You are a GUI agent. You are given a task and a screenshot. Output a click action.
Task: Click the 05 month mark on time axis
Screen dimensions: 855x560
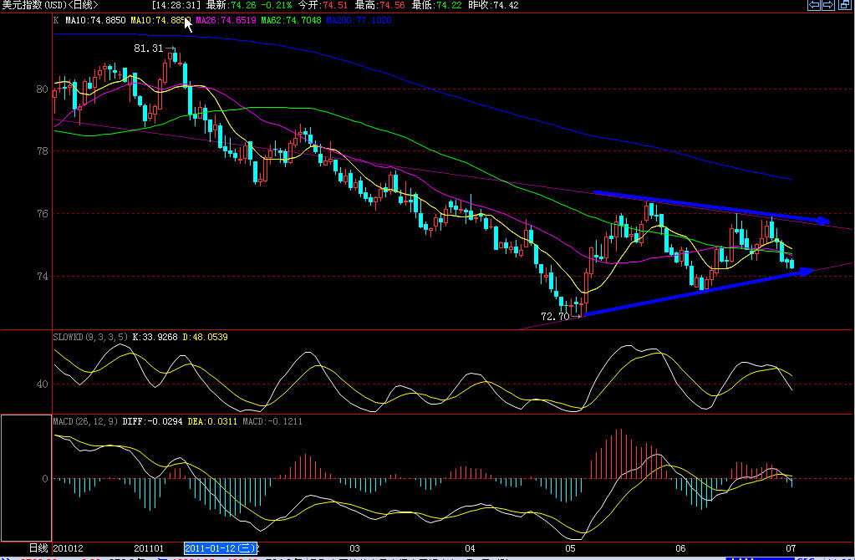click(x=570, y=548)
